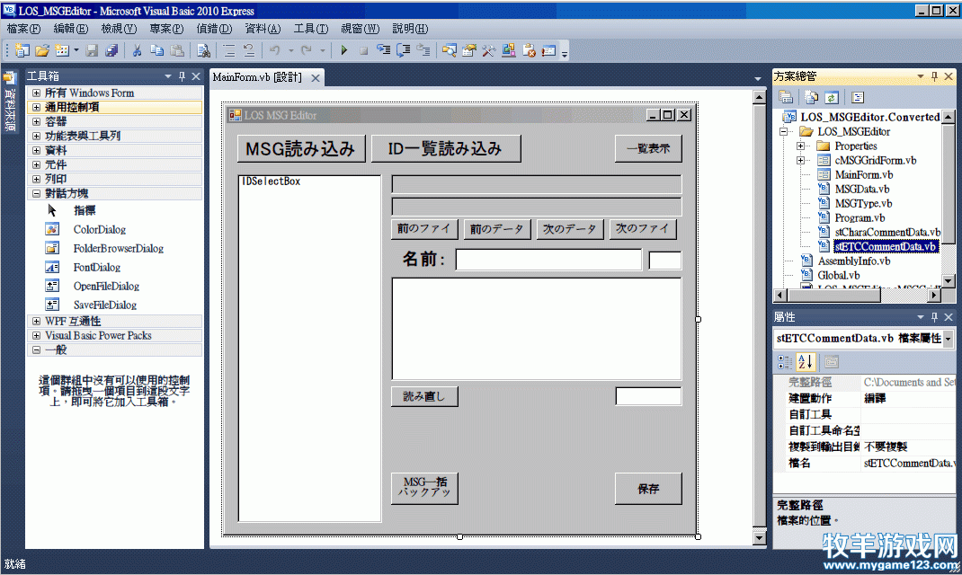Click the Step Over toolbar icon
This screenshot has height=575, width=962.
click(x=403, y=50)
